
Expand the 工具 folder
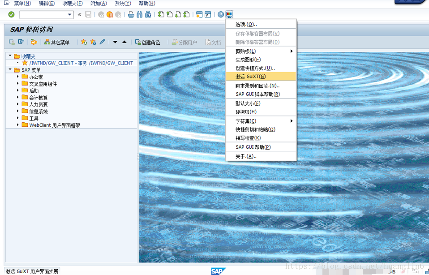[18, 118]
